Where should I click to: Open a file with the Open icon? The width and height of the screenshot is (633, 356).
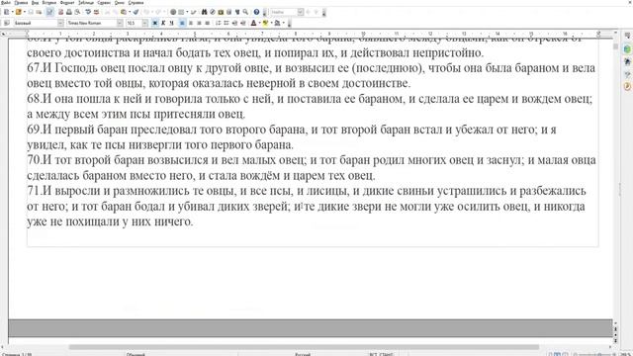pyautogui.click(x=18, y=12)
